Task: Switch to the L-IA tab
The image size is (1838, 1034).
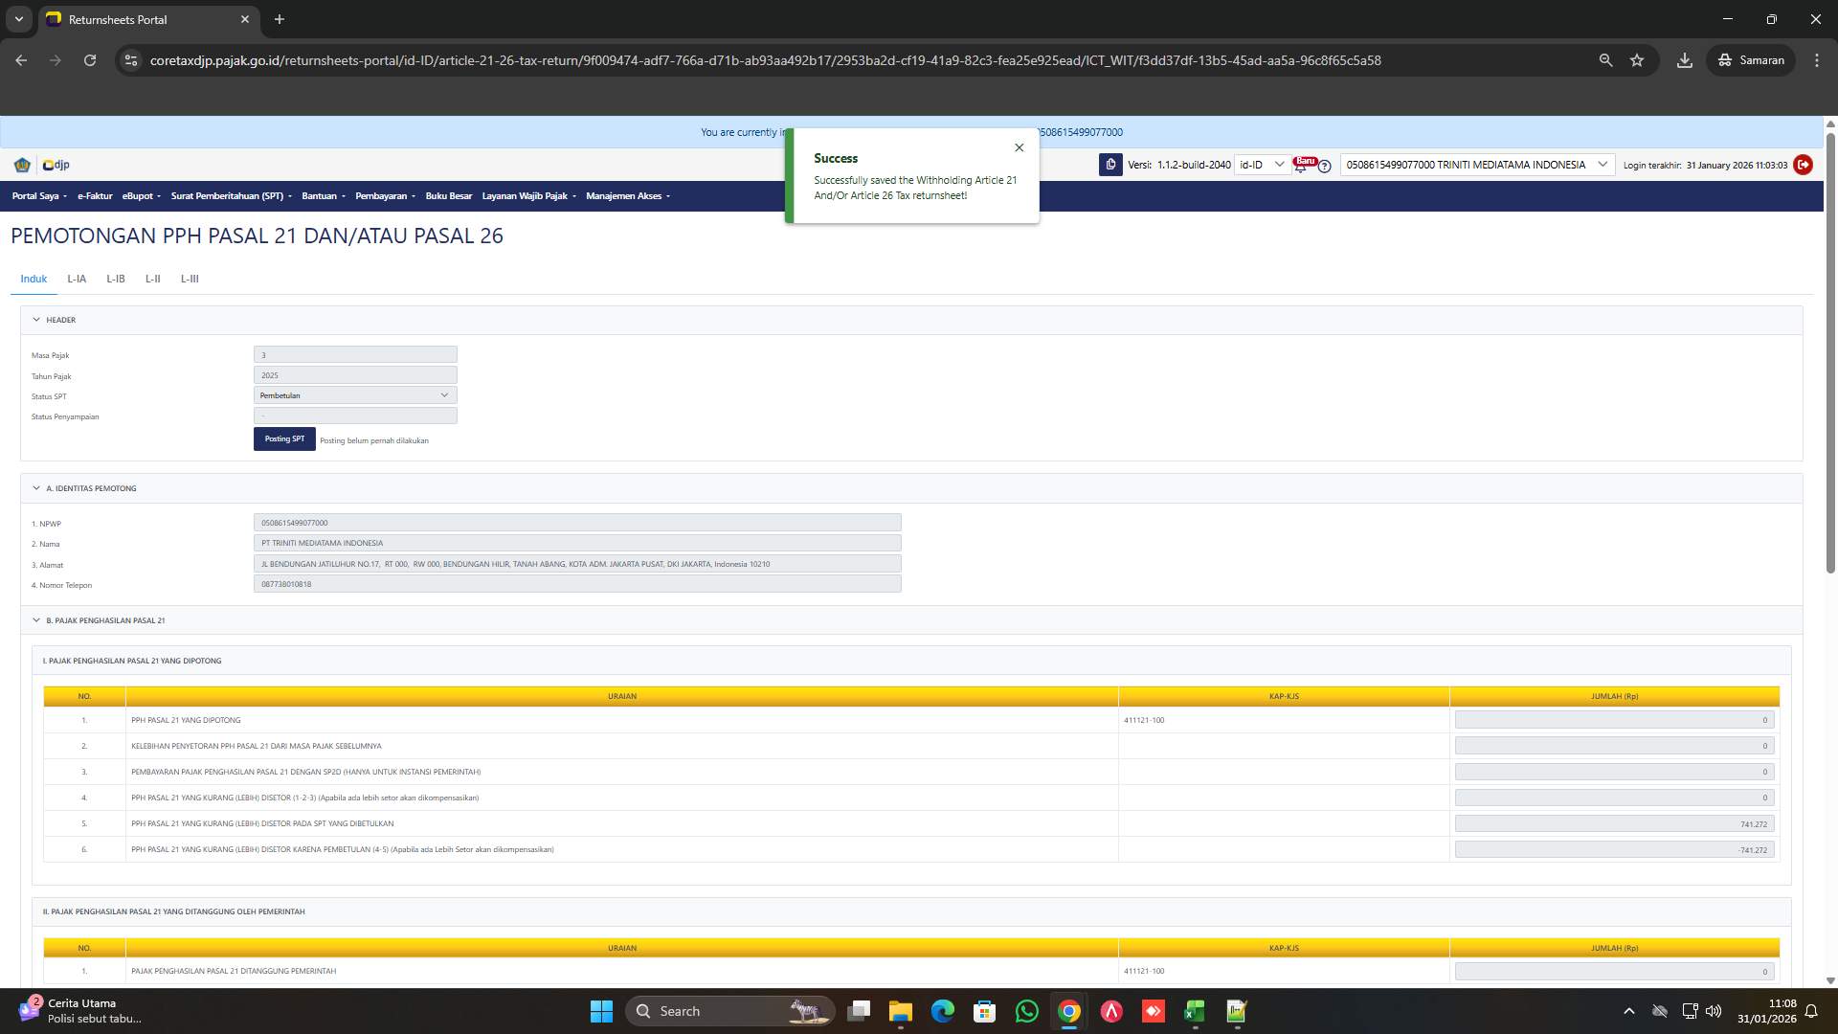Action: click(x=77, y=279)
